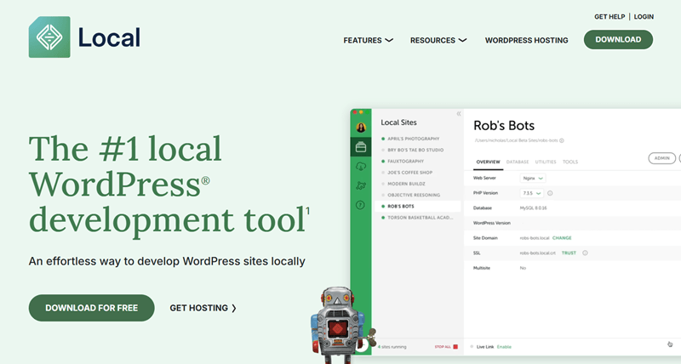This screenshot has width=681, height=364.
Task: Click info icon next to SSL Trust
Action: pos(585,253)
